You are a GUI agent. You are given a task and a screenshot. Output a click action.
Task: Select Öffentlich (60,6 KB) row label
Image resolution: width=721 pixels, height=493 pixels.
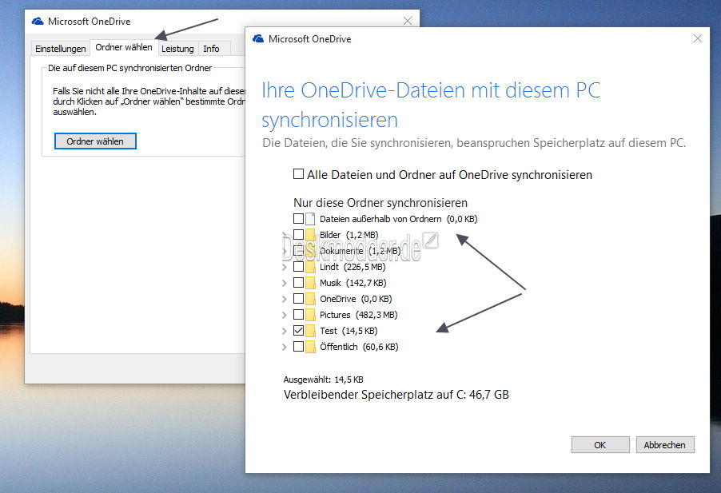coord(359,347)
